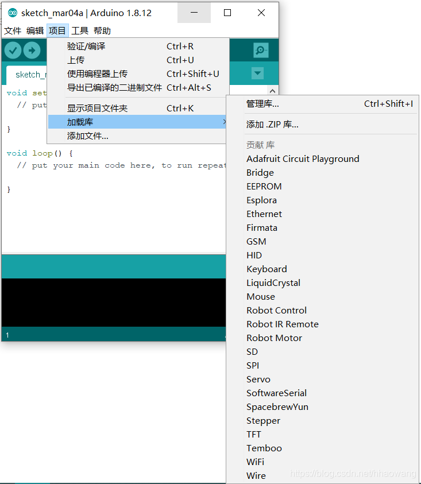Close the Arduino window
421x484 pixels.
(x=261, y=13)
